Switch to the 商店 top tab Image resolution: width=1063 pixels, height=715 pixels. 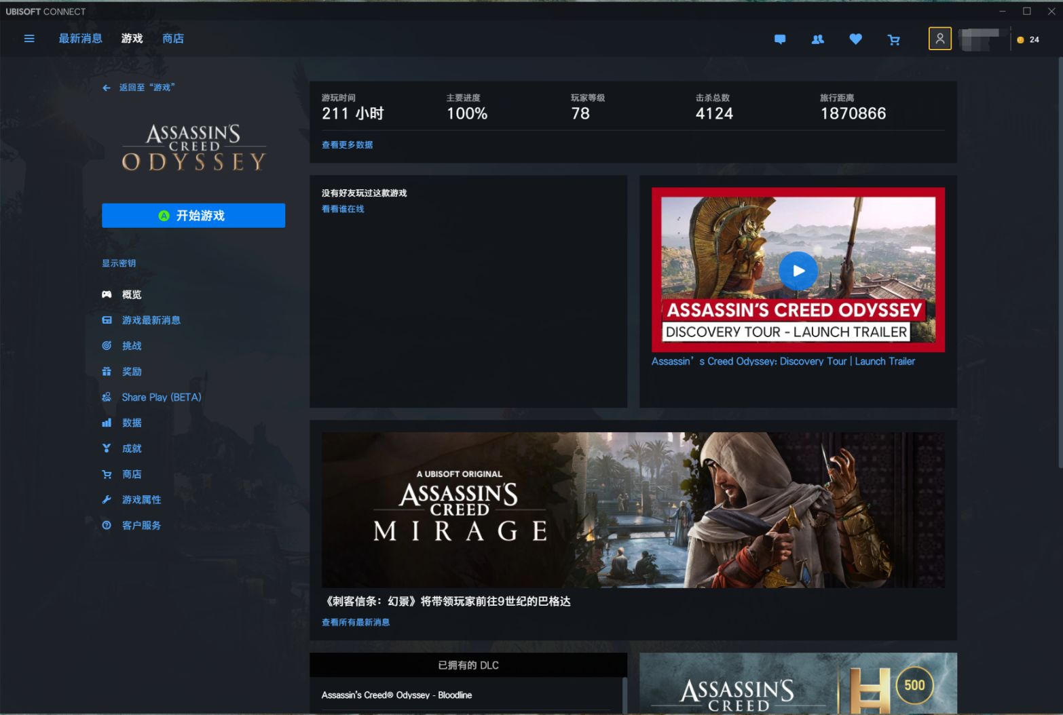click(x=173, y=39)
